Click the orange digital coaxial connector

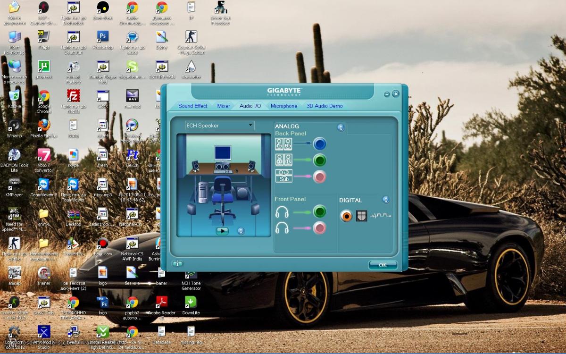(346, 216)
